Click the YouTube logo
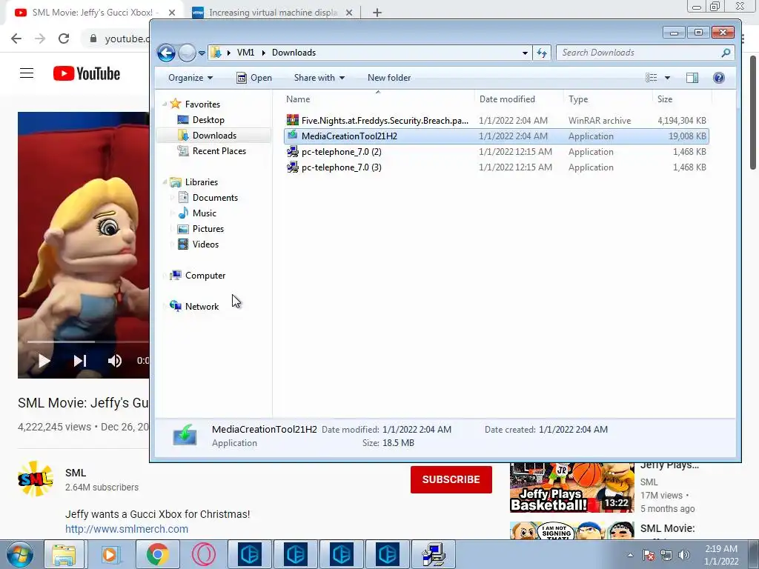The height and width of the screenshot is (569, 759). (x=87, y=73)
